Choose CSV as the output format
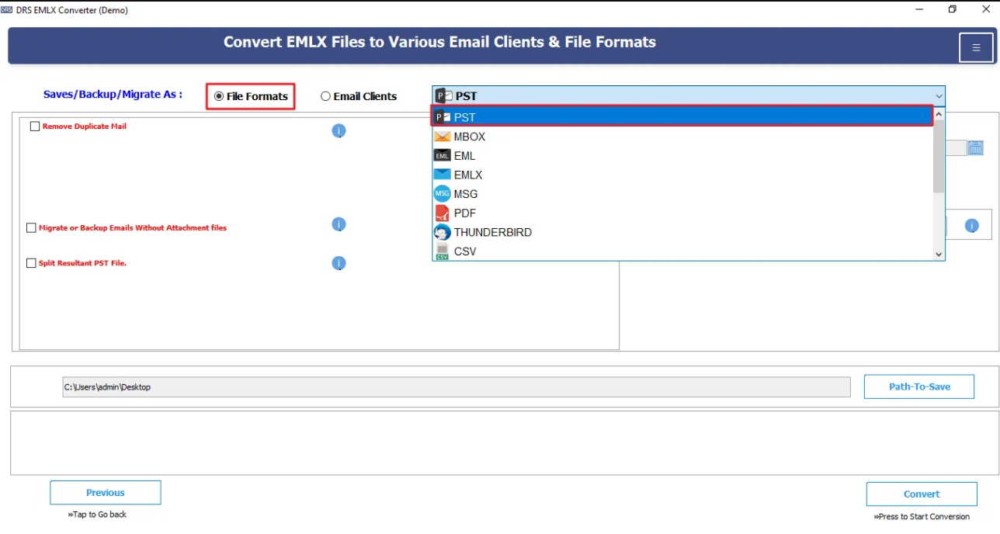Image resolution: width=1000 pixels, height=534 pixels. click(x=464, y=251)
